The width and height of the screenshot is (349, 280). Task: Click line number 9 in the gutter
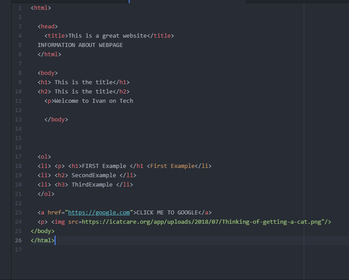coord(20,82)
